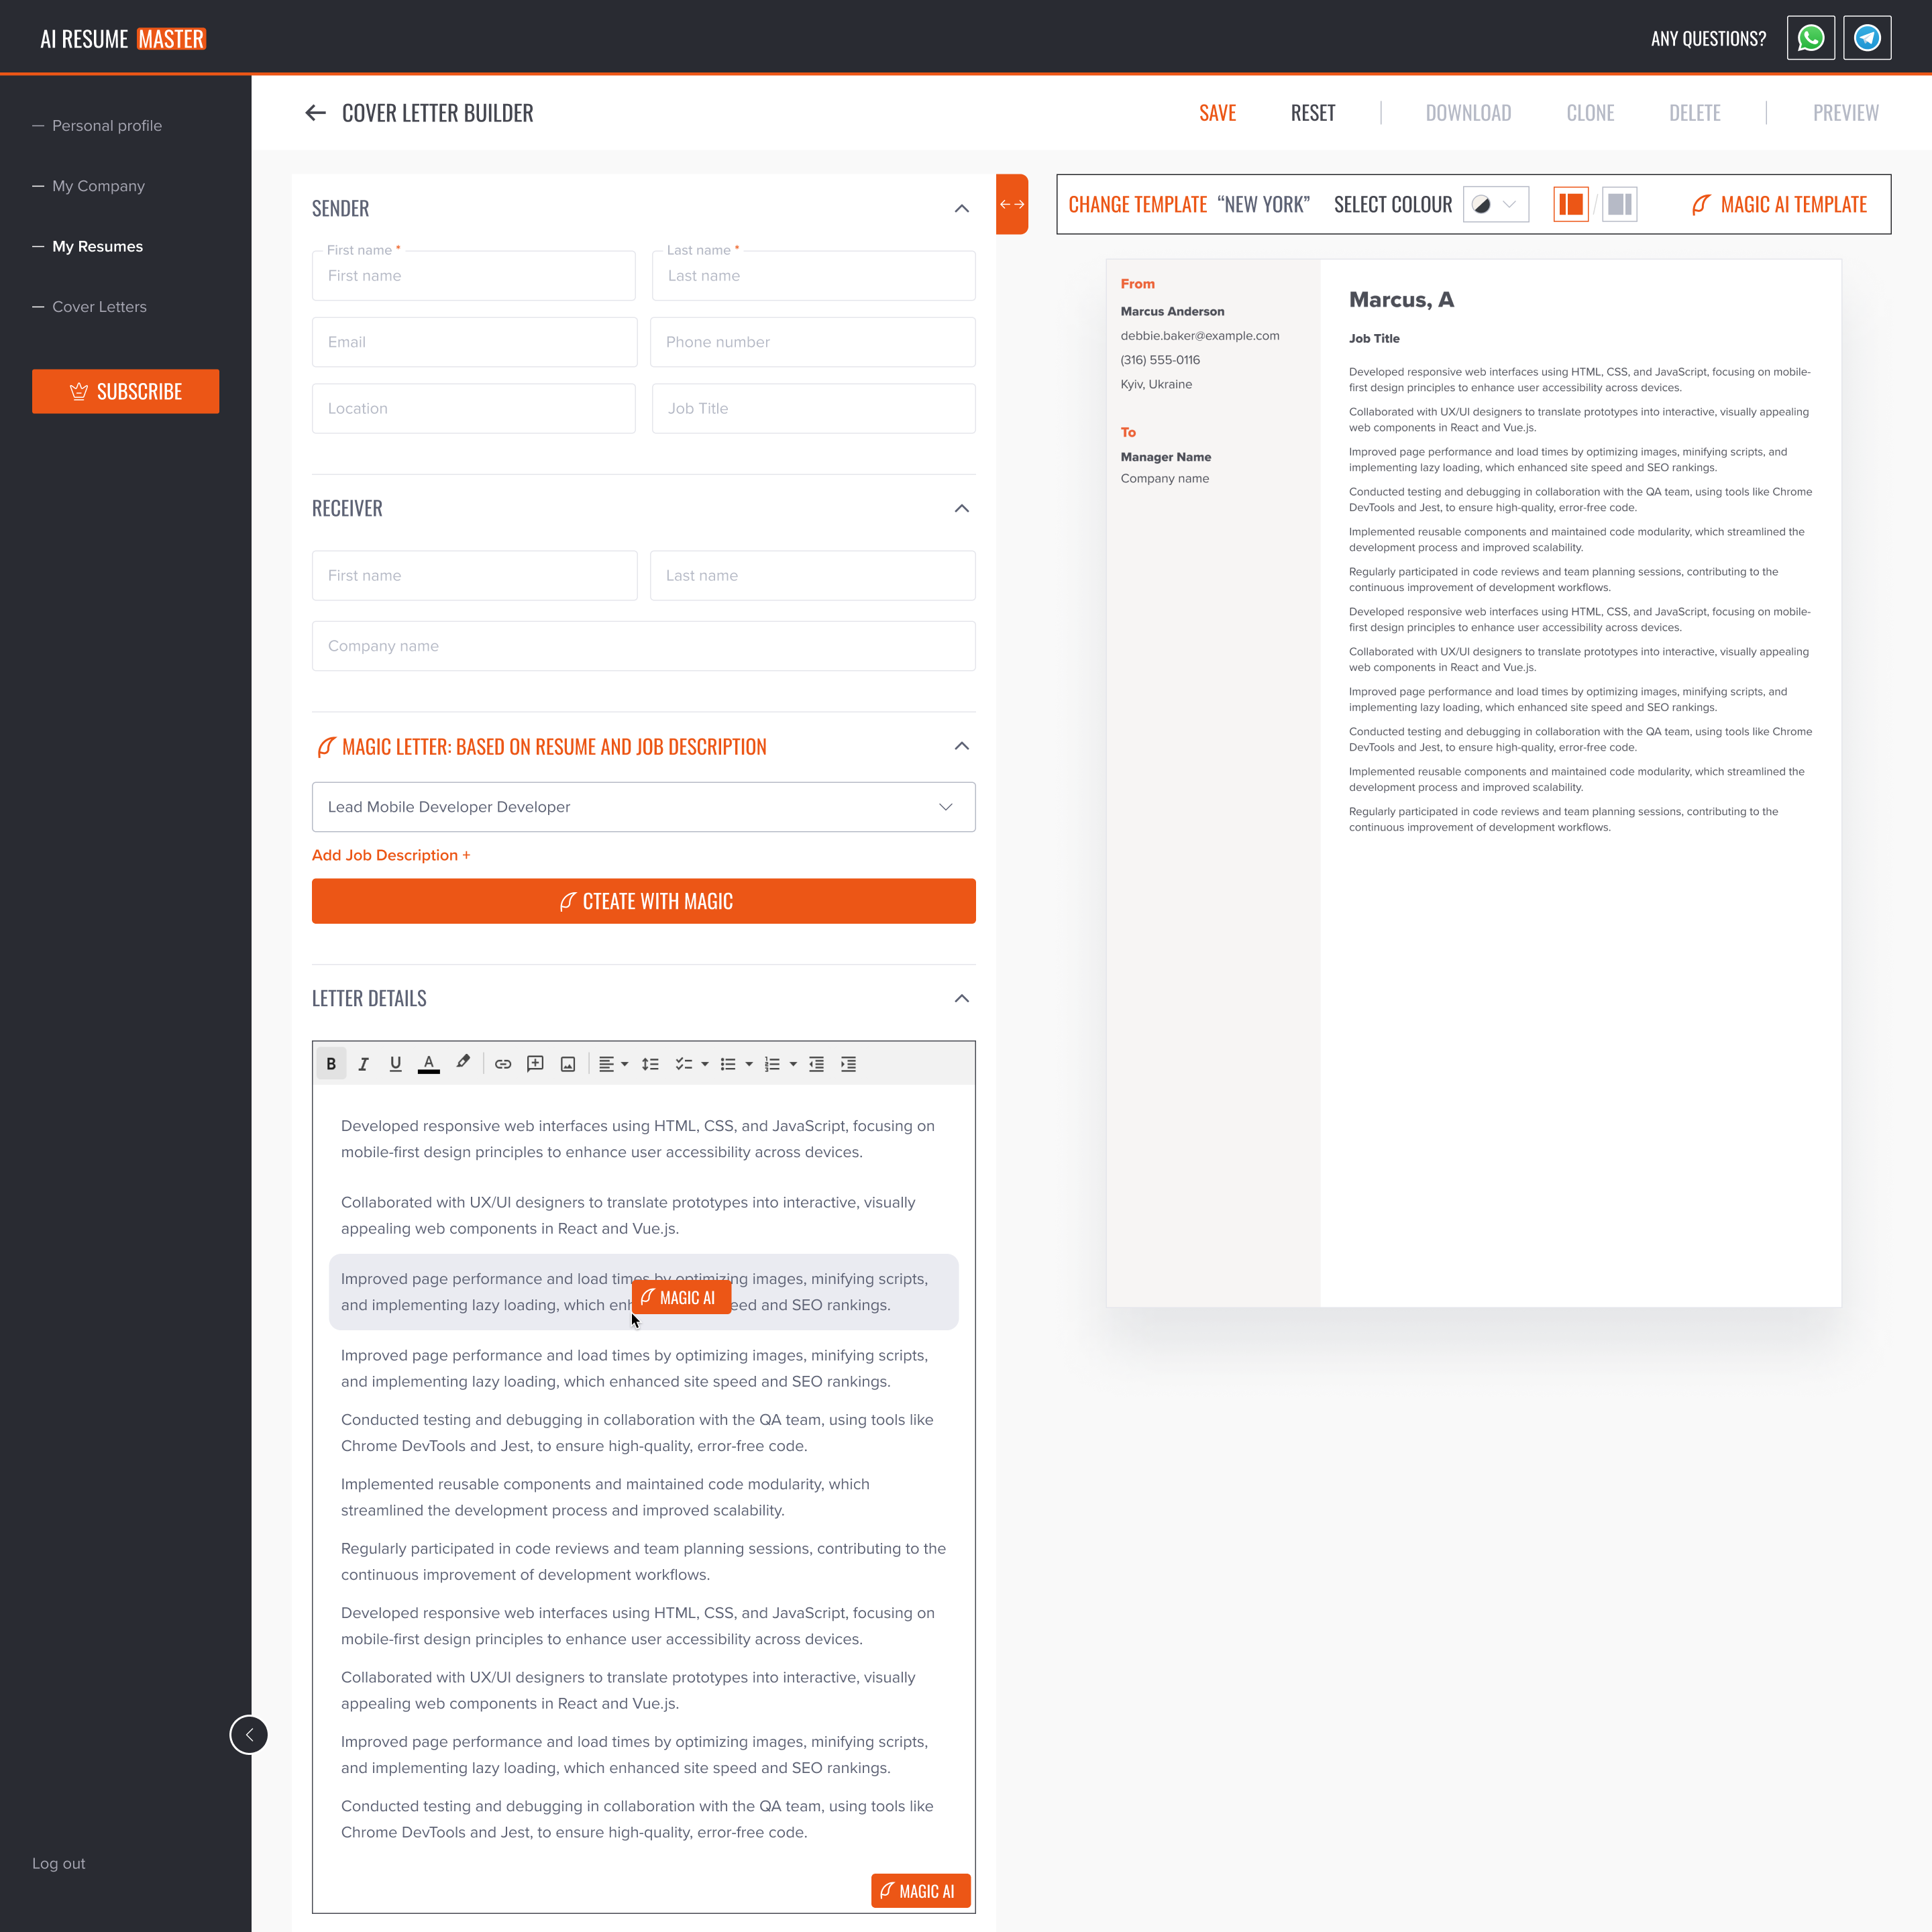1932x1932 pixels.
Task: Open Cover Letters in the sidebar
Action: pos(99,307)
